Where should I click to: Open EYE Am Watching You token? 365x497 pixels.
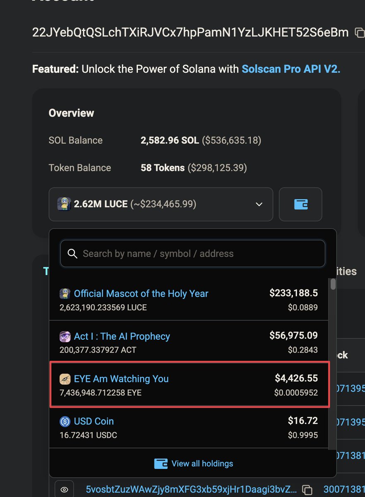(x=121, y=379)
